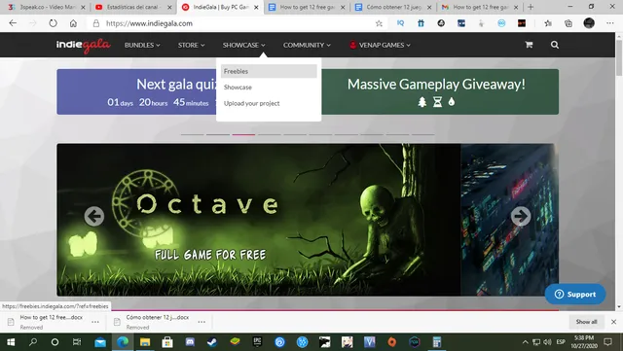Screen dimensions: 623x351
Task: Show hidden system tray icons
Action: point(525,342)
